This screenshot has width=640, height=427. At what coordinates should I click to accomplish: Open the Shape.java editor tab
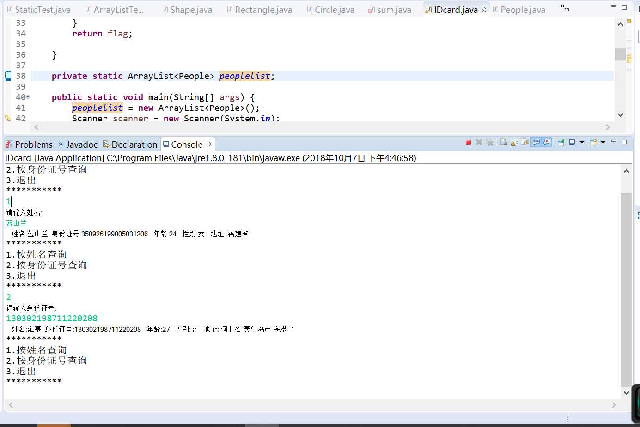pyautogui.click(x=187, y=10)
